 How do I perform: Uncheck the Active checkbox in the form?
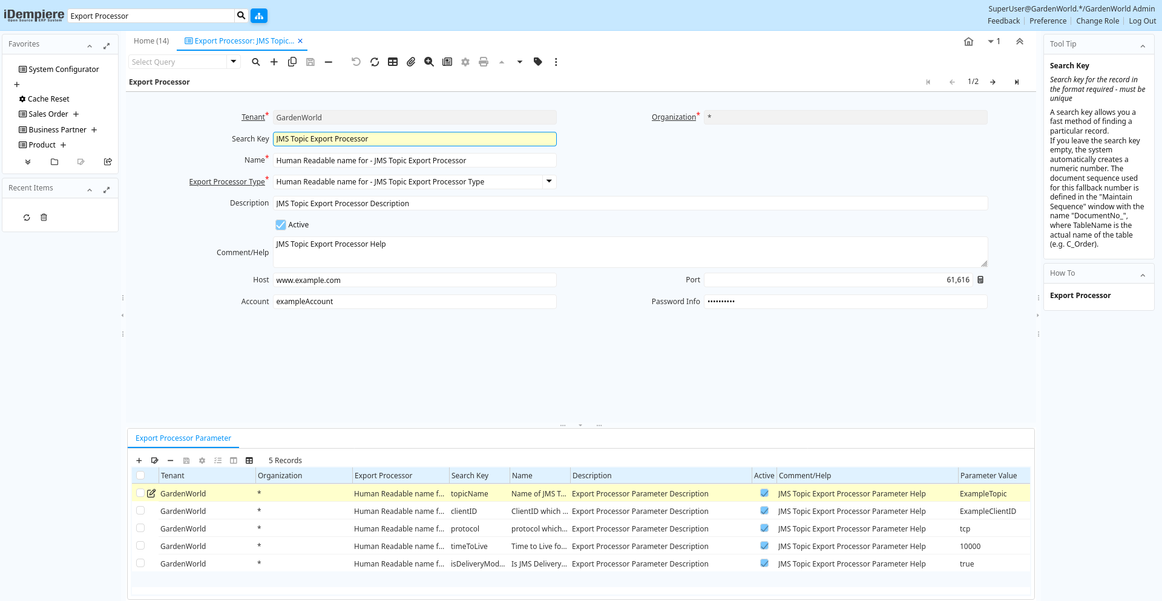[281, 225]
